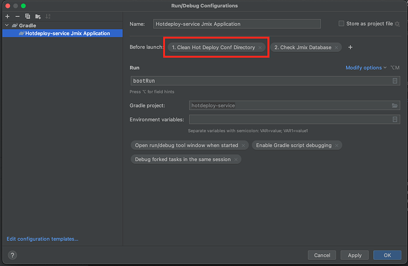Collapse the Gradle tree node
Image resolution: width=408 pixels, height=266 pixels.
[7, 25]
